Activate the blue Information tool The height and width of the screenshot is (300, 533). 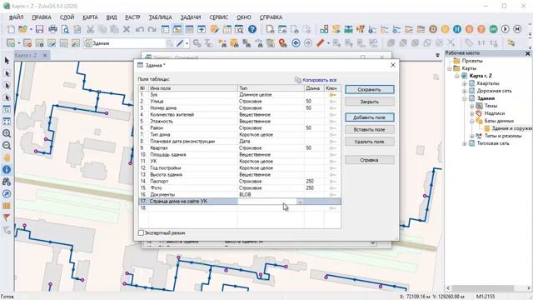(x=7, y=169)
